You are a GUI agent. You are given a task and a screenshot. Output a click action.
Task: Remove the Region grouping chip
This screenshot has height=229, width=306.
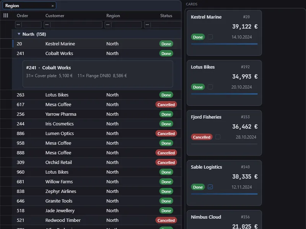52,6
